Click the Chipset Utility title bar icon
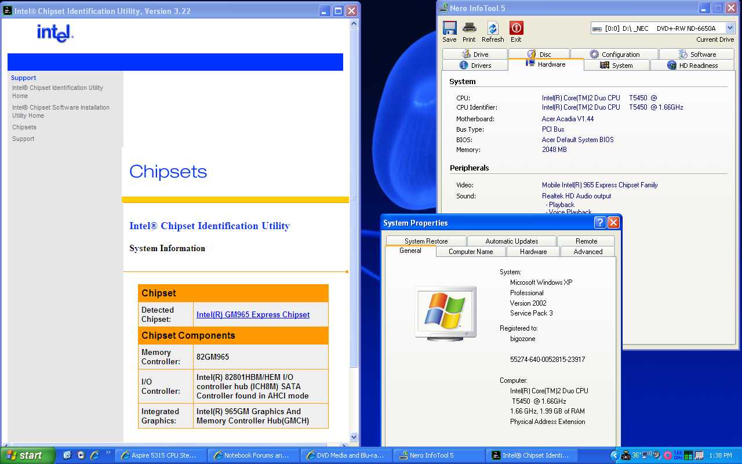 point(7,10)
